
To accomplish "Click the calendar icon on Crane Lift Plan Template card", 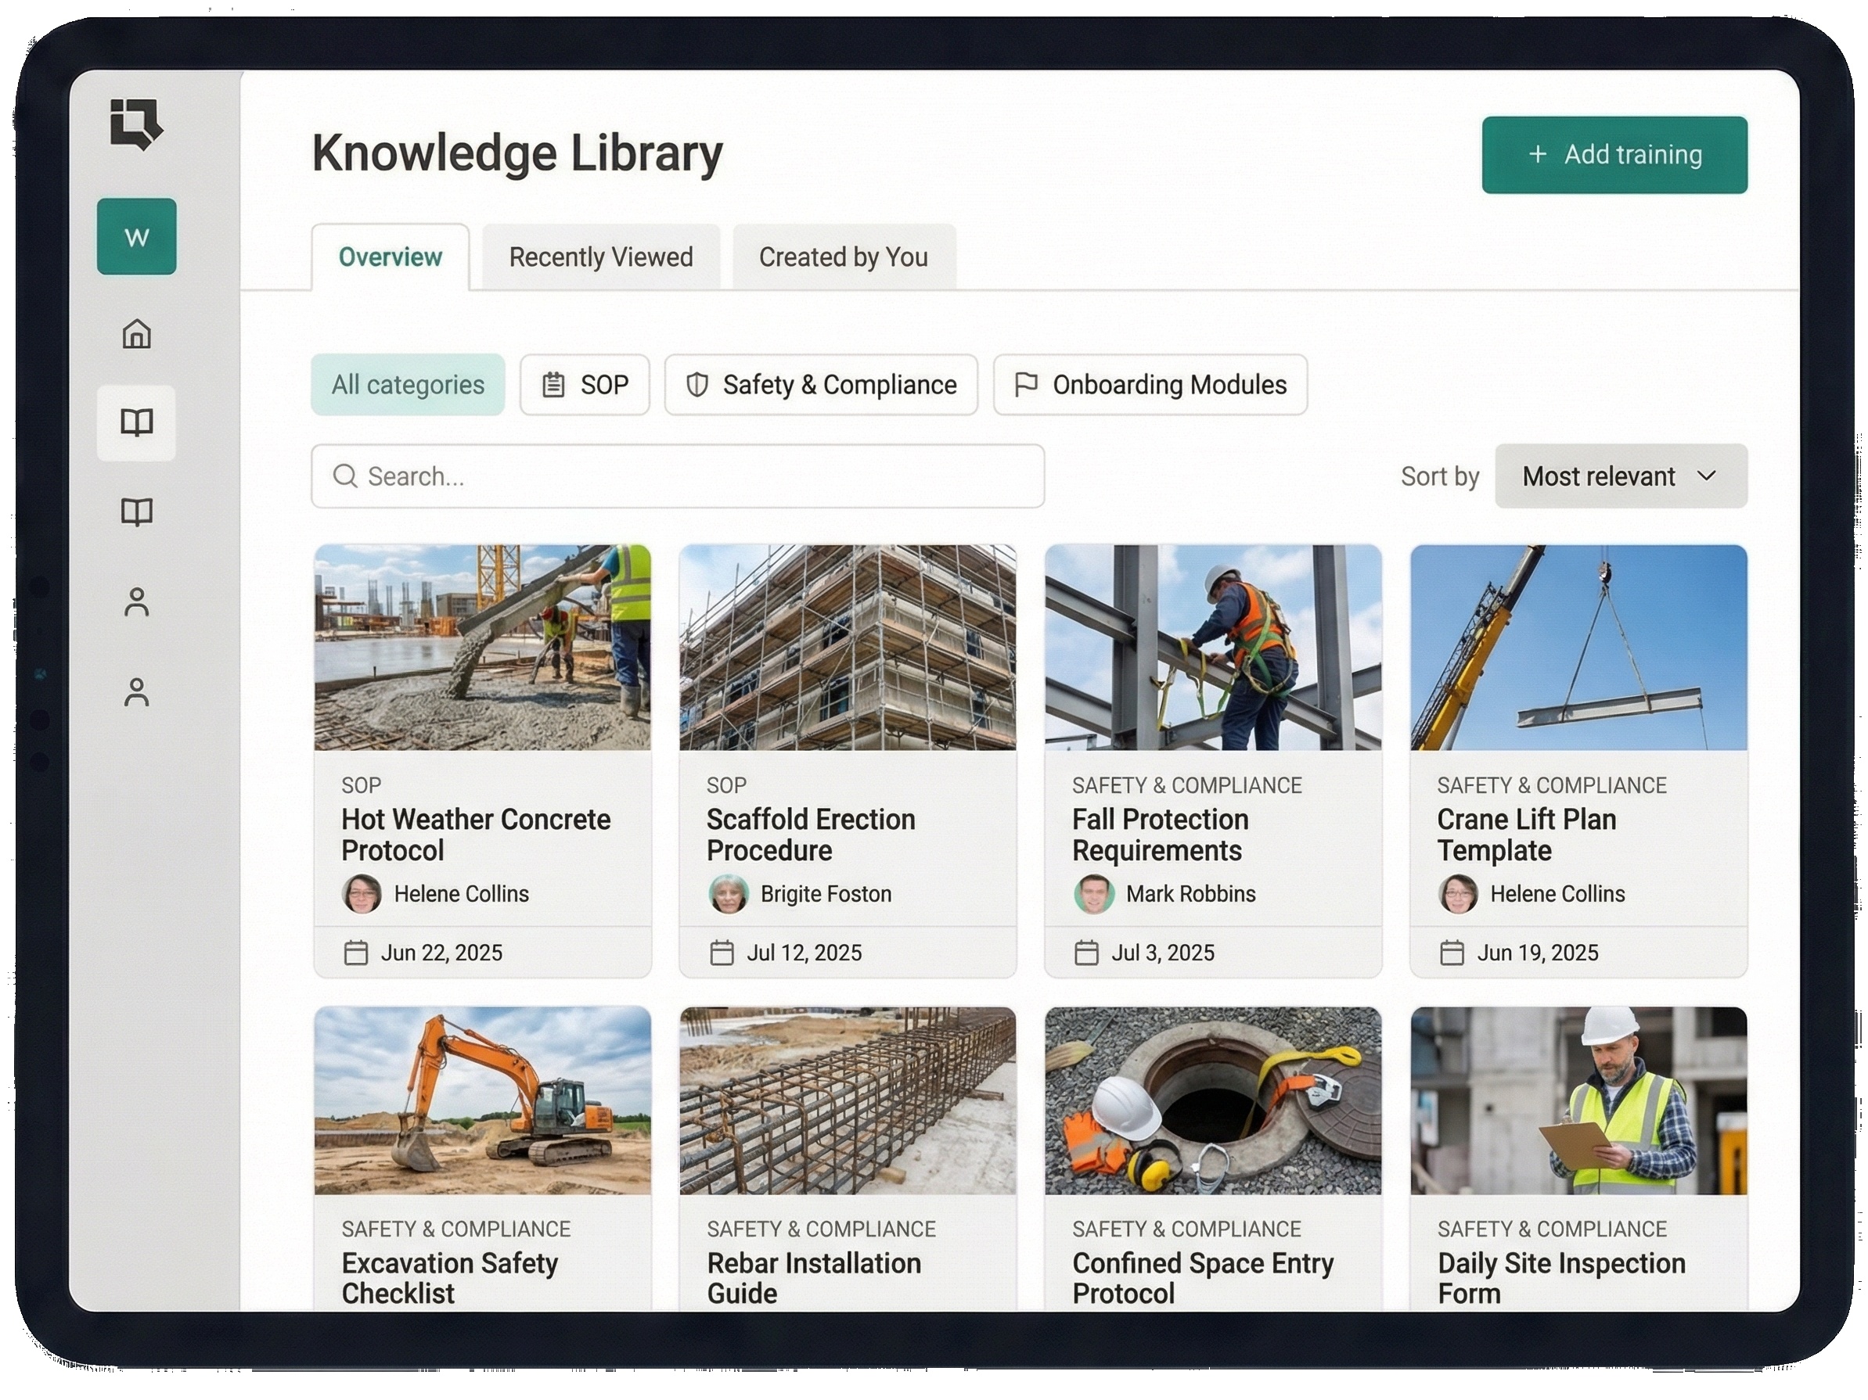I will tap(1453, 952).
